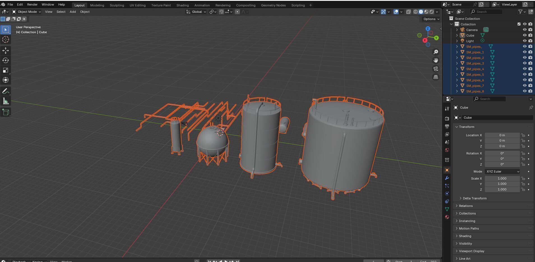Viewport: 535px width, 262px height.
Task: Open the Render menu
Action: (x=32, y=4)
